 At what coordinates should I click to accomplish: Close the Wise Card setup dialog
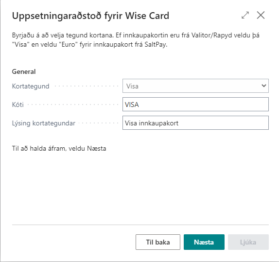point(261,15)
